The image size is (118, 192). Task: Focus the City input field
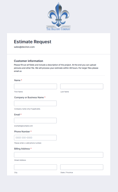coord(36,167)
